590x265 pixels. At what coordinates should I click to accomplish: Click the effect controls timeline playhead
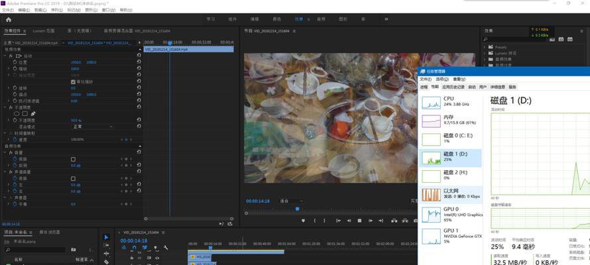coord(170,43)
